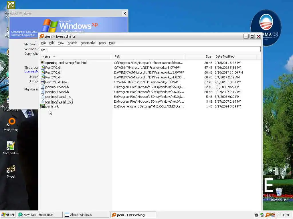Click the icon of 5 KB peninputpanel_i.c
Screen dimensions: 293x219
[x=43, y=96]
